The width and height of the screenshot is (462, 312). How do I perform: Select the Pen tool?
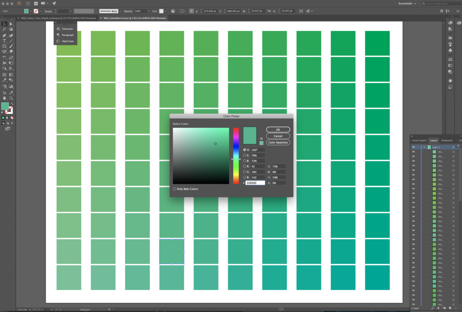4,35
